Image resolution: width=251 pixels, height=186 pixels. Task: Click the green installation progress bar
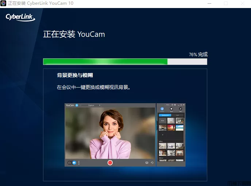(x=125, y=62)
